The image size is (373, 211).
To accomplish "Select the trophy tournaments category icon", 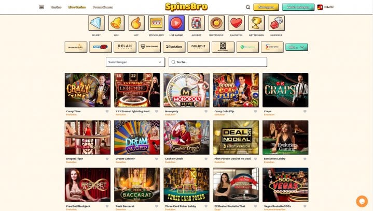I will (256, 23).
